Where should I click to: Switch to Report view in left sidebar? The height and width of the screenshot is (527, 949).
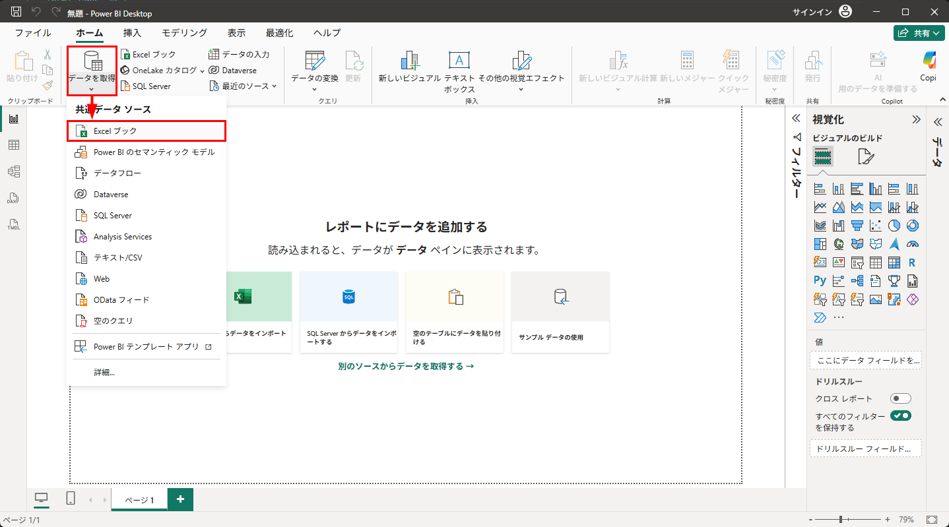coord(13,119)
